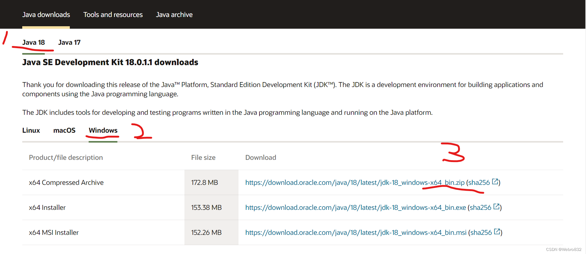Screen dimensions: 586x254
Task: Open sha256 link for the MSI installer
Action: click(481, 232)
